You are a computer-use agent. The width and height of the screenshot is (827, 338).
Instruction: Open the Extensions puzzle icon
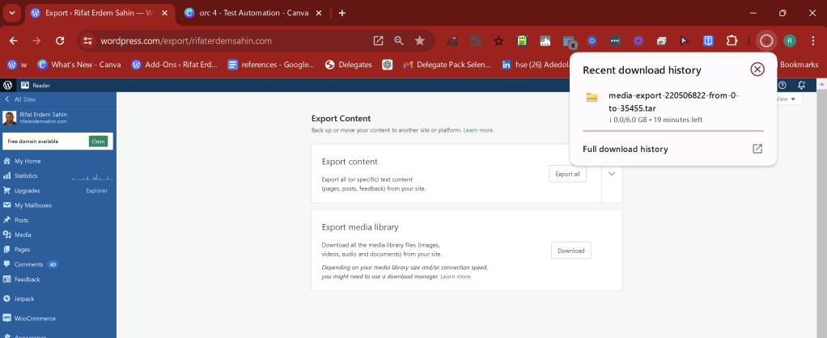point(732,40)
